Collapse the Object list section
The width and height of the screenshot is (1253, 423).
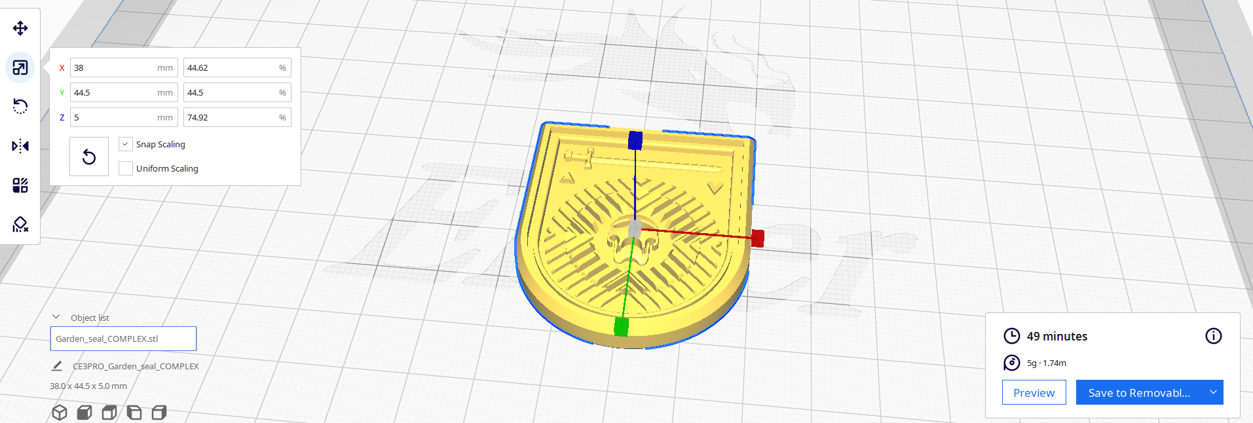[56, 317]
